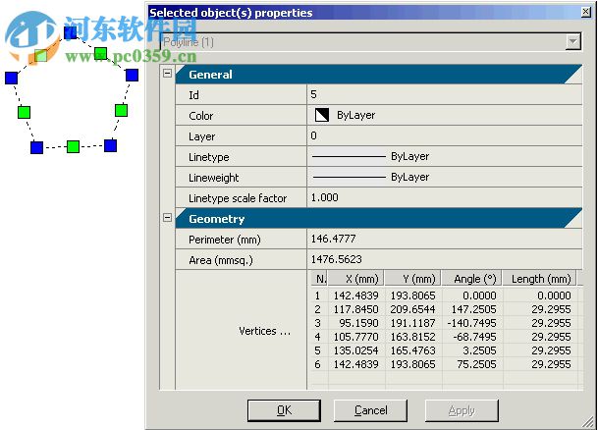Select vertex 4 X value 105.7770
The image size is (598, 430).
(355, 337)
